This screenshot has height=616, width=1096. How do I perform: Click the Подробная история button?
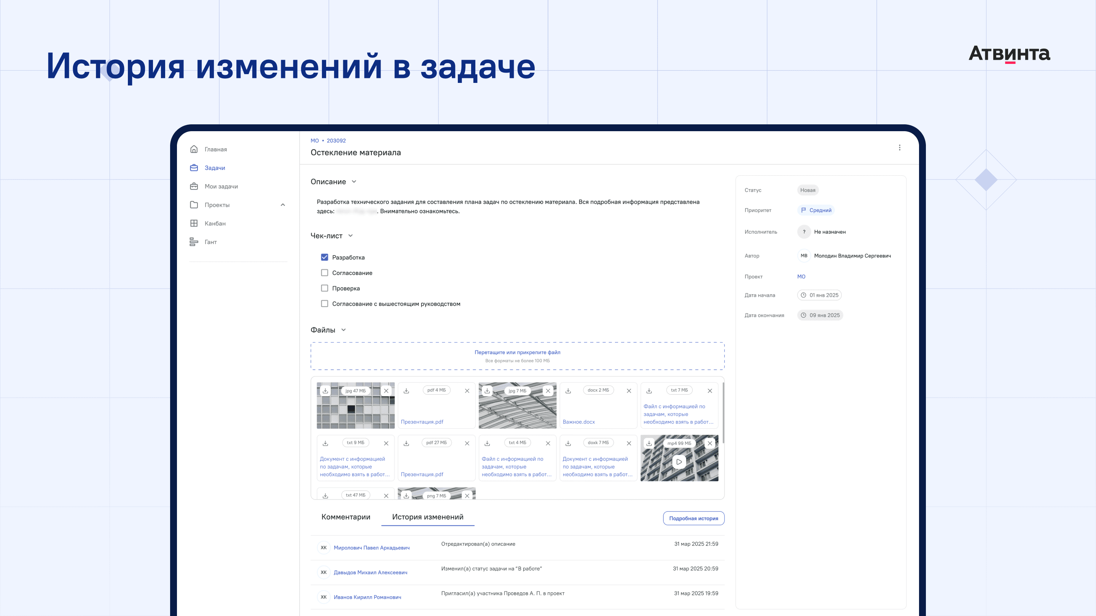click(693, 518)
